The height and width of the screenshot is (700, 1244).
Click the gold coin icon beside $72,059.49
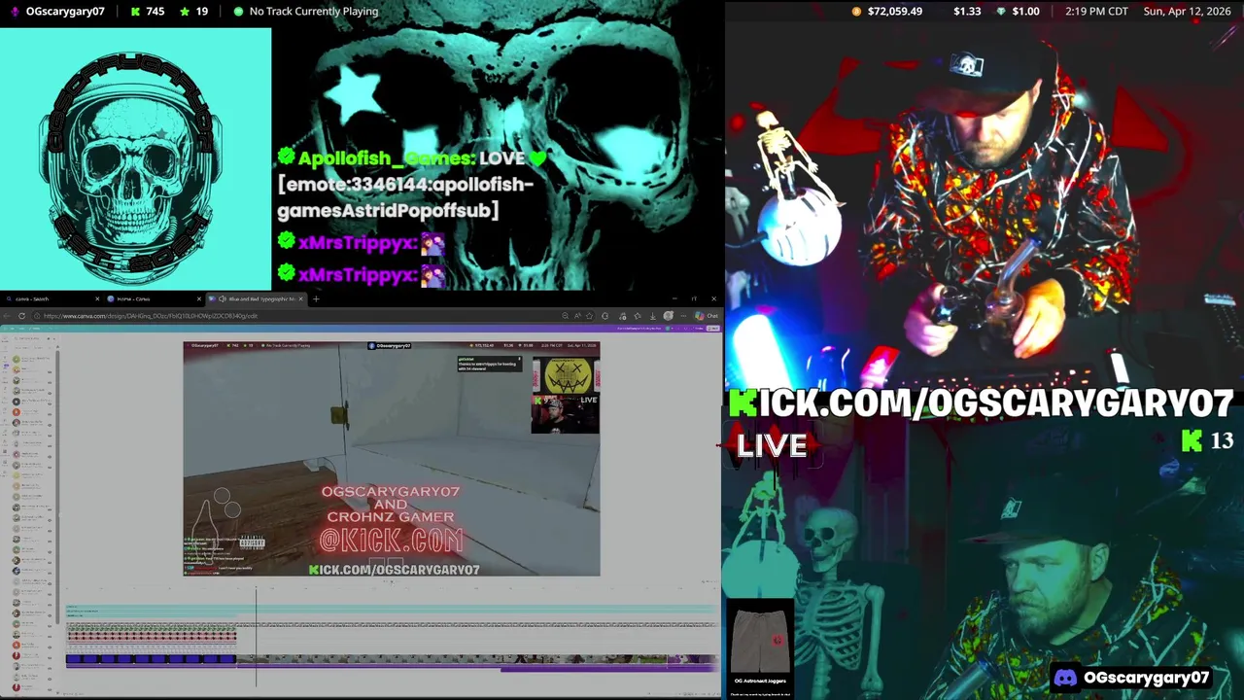(856, 12)
